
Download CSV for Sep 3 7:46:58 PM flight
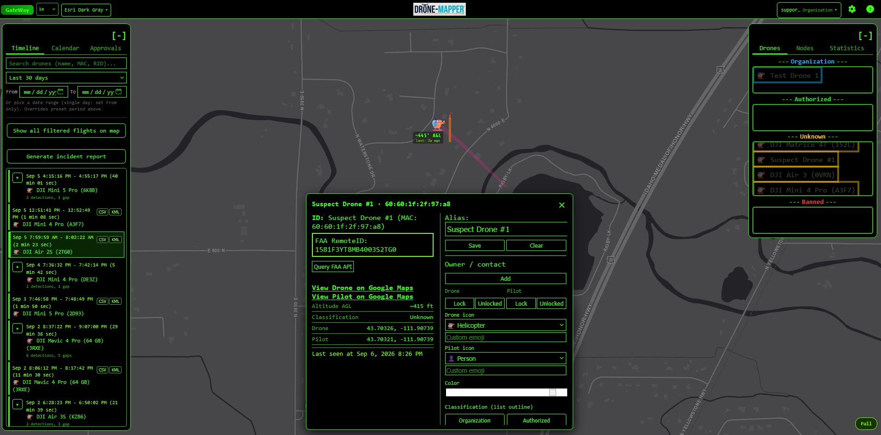pyautogui.click(x=102, y=302)
